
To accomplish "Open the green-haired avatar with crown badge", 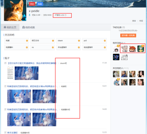I will pos(141,49).
